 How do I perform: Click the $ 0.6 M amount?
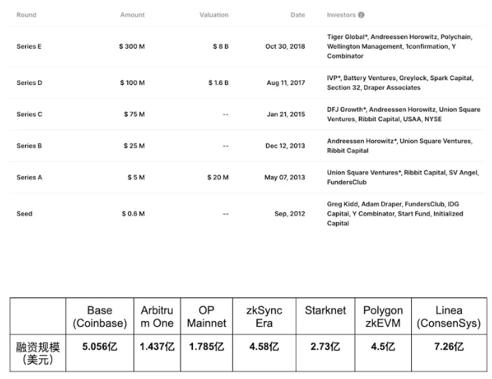point(133,214)
